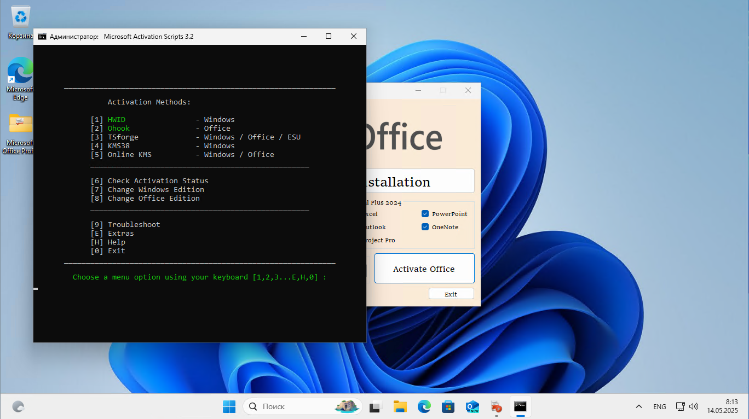The height and width of the screenshot is (419, 749).
Task: Minimize the Office installer window
Action: click(418, 90)
